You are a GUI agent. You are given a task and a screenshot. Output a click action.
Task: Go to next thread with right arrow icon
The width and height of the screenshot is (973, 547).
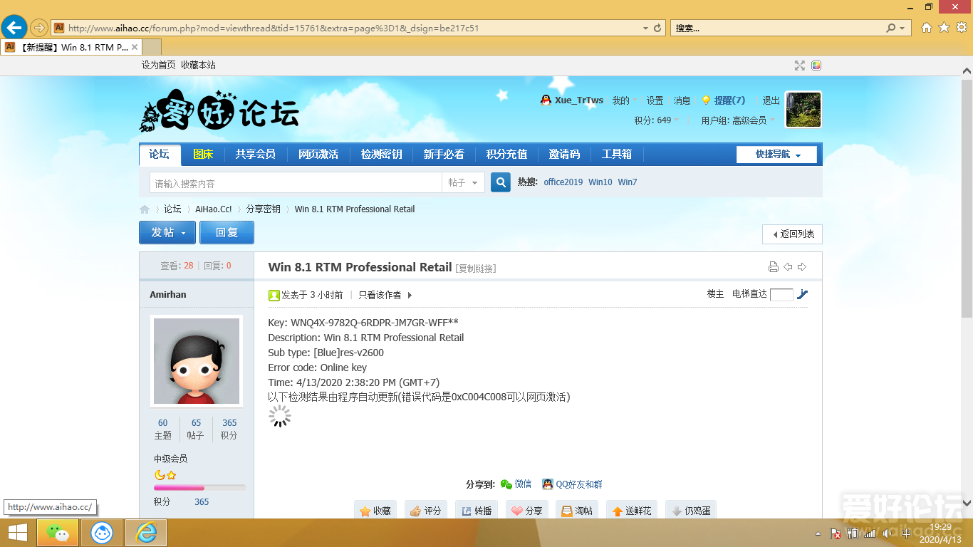(x=802, y=267)
